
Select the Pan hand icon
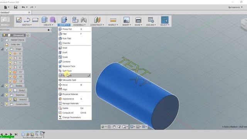pyautogui.click(x=114, y=127)
